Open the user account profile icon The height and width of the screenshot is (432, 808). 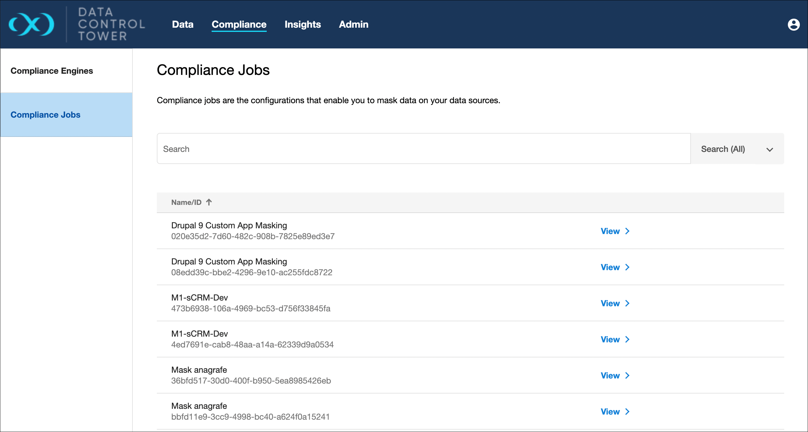coord(794,24)
